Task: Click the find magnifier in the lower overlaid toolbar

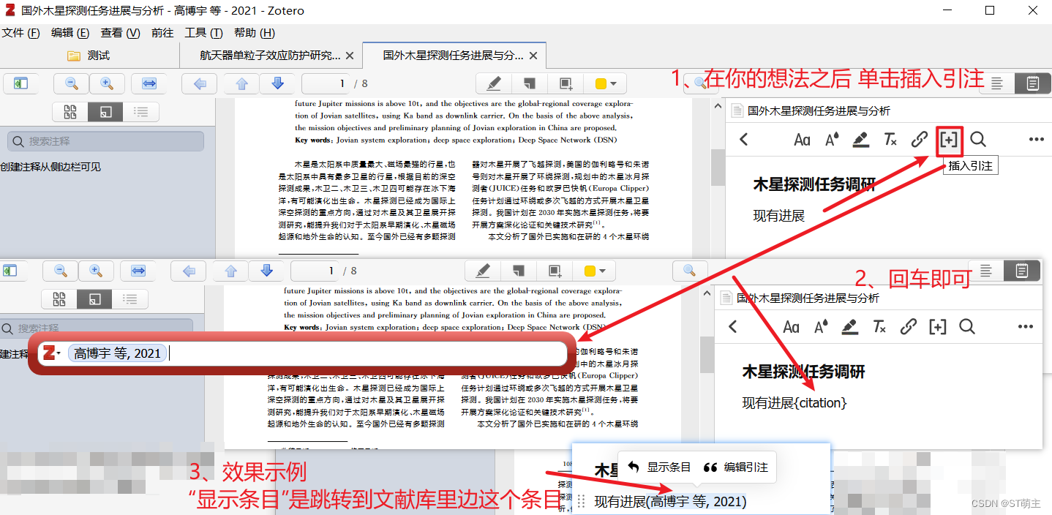Action: (689, 271)
